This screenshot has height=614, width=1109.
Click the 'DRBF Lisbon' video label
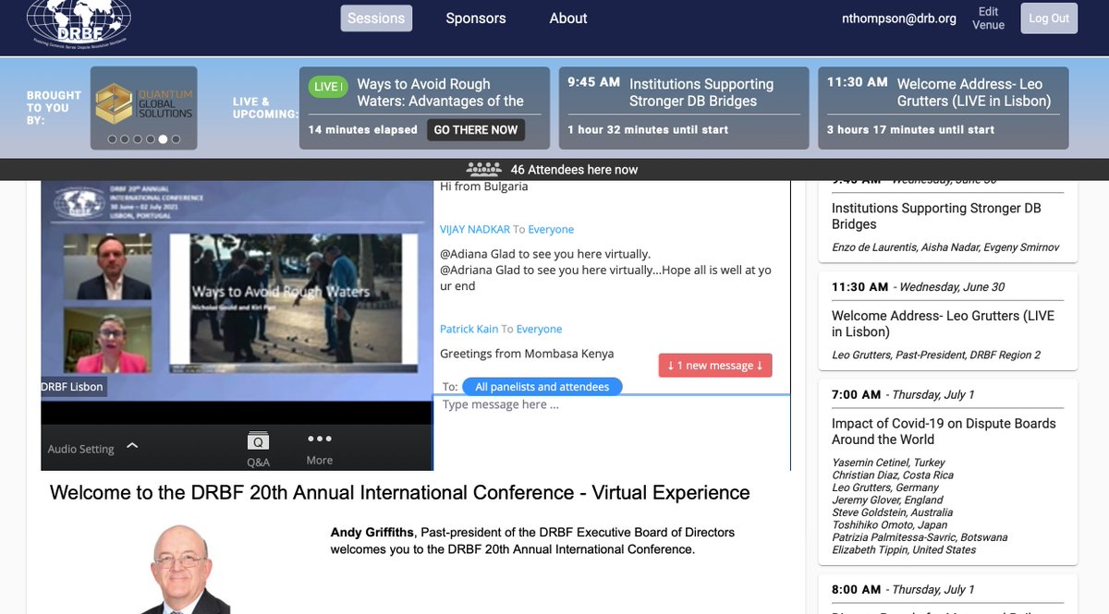click(x=73, y=386)
